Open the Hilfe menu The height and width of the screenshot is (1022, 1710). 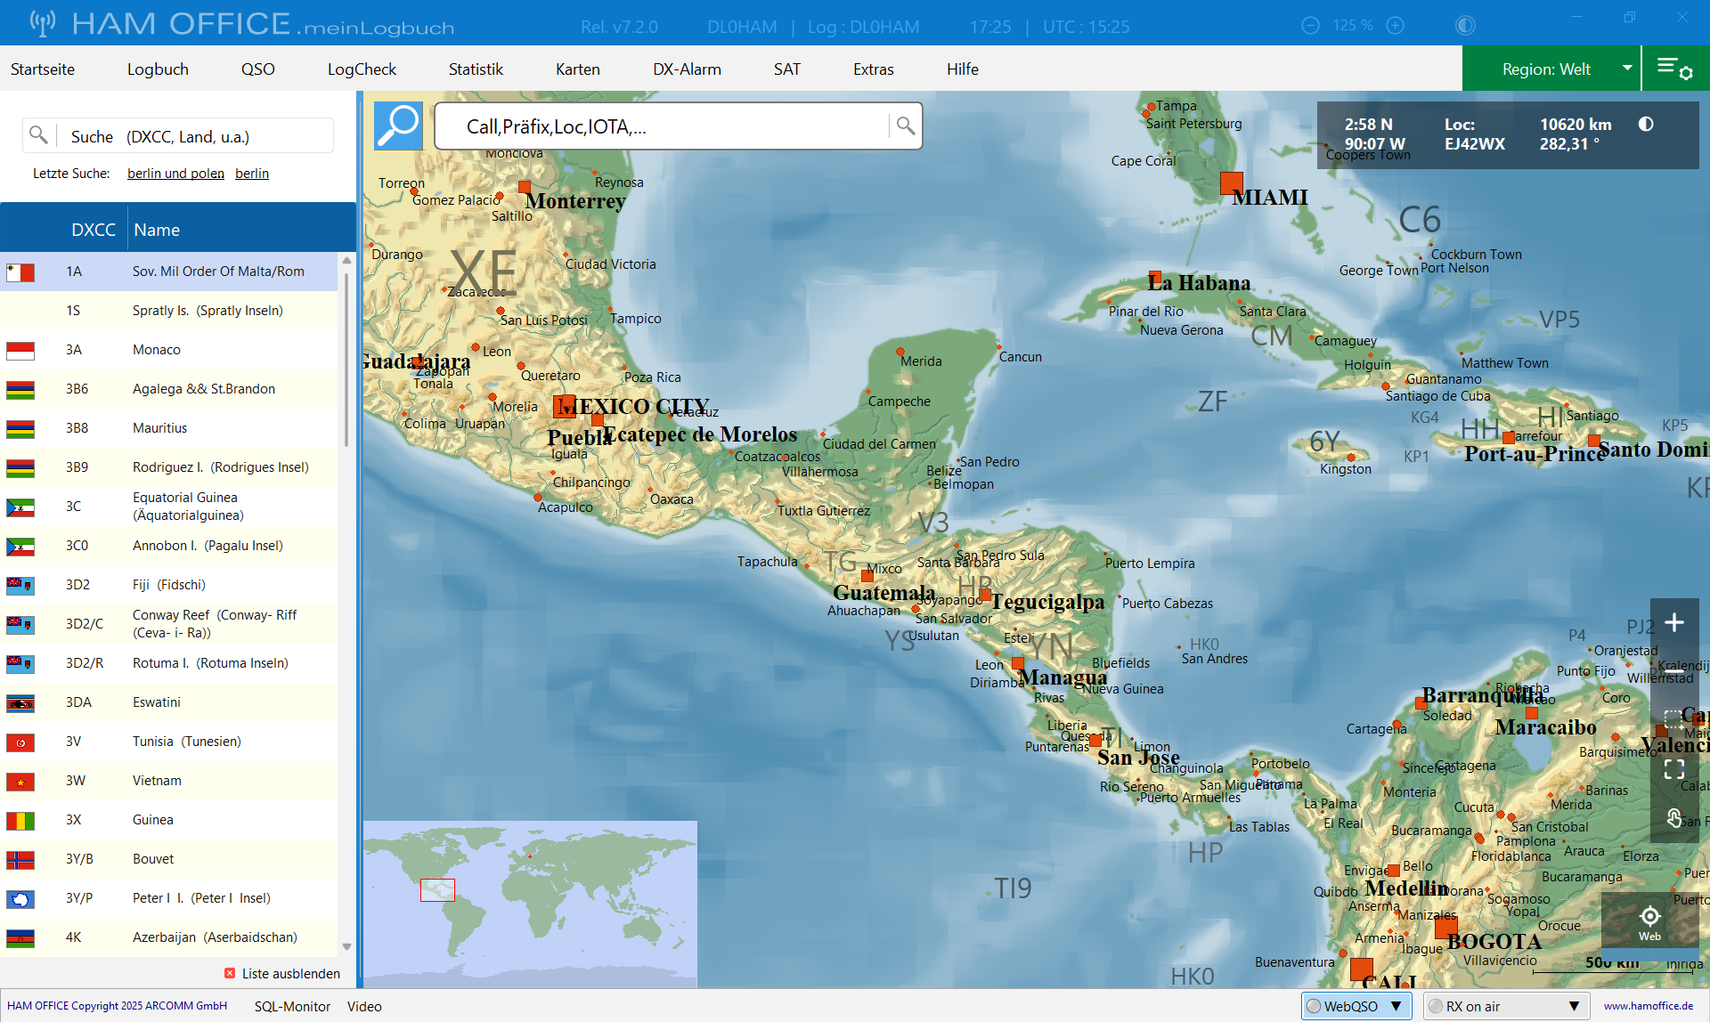pyautogui.click(x=963, y=69)
